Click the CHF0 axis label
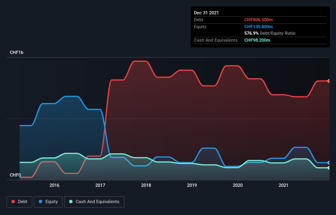This screenshot has width=336, height=215. [x=16, y=175]
